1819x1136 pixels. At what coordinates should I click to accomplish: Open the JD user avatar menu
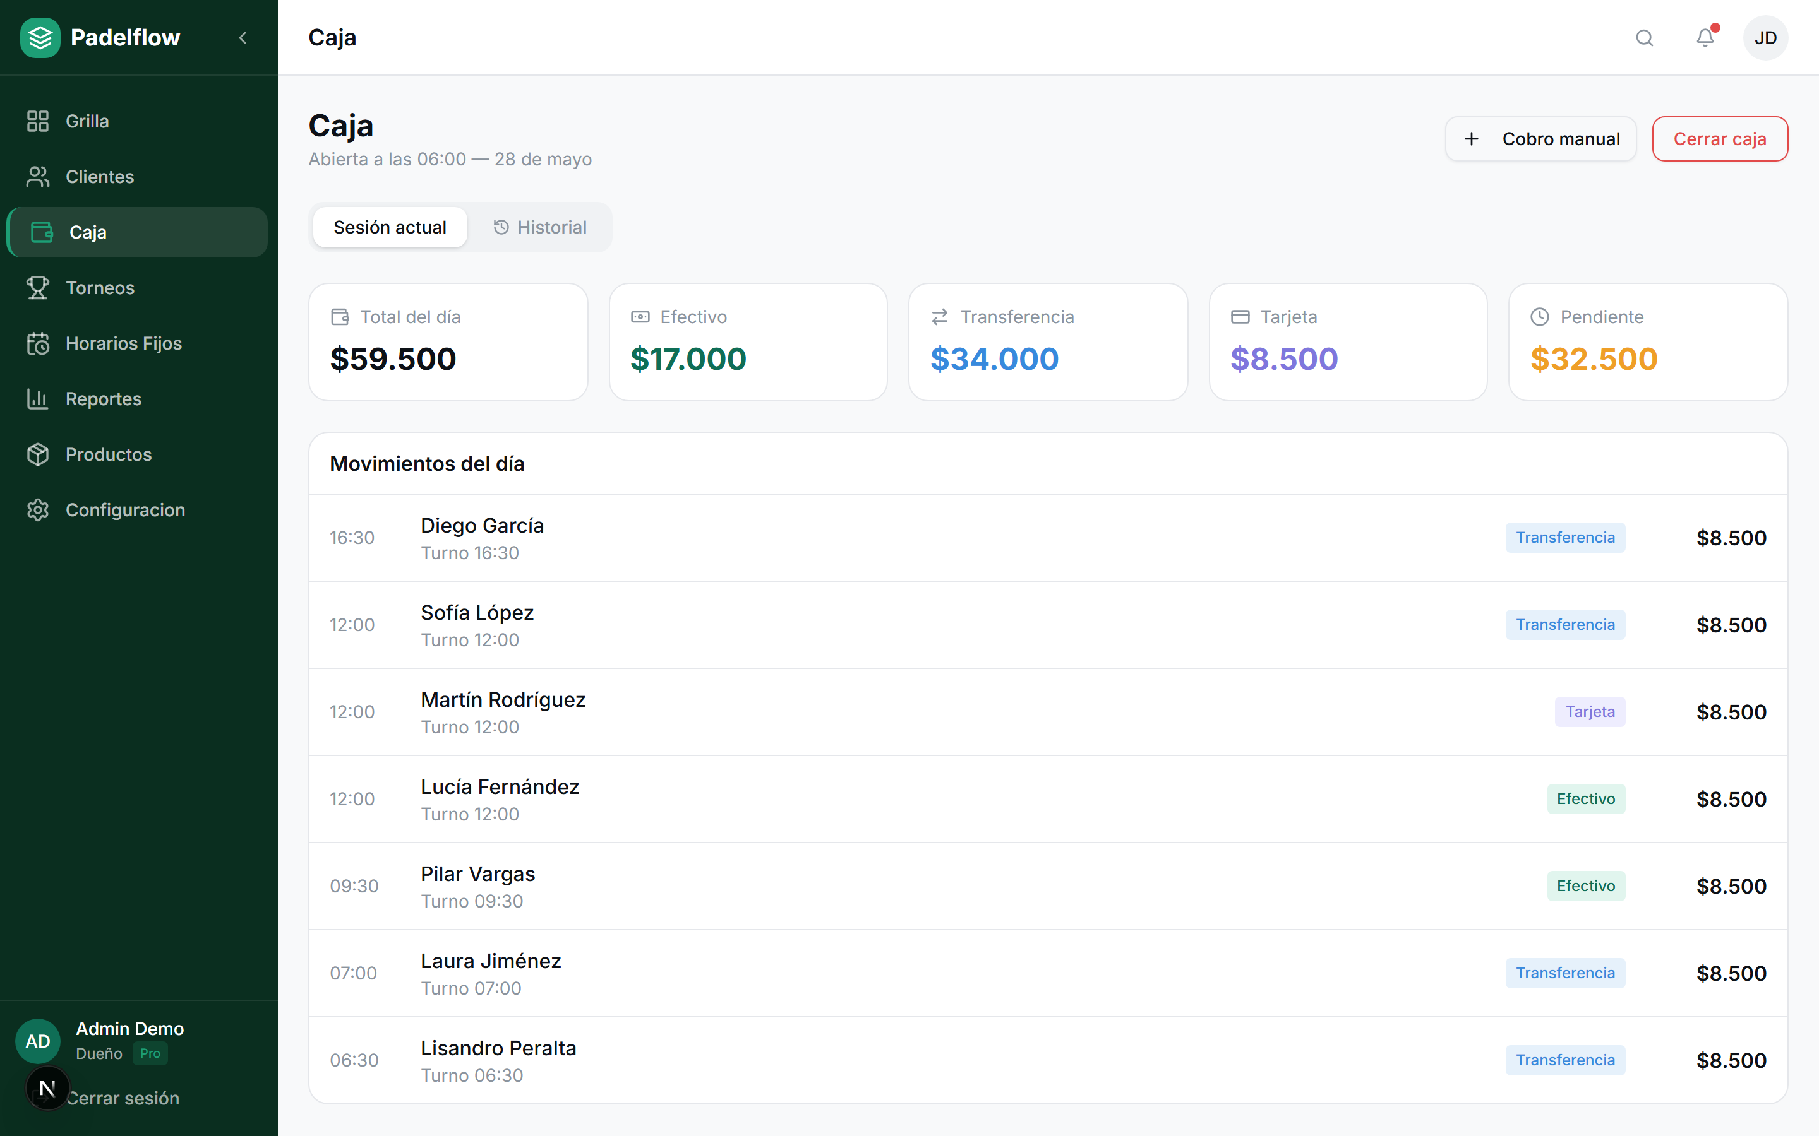click(1765, 38)
